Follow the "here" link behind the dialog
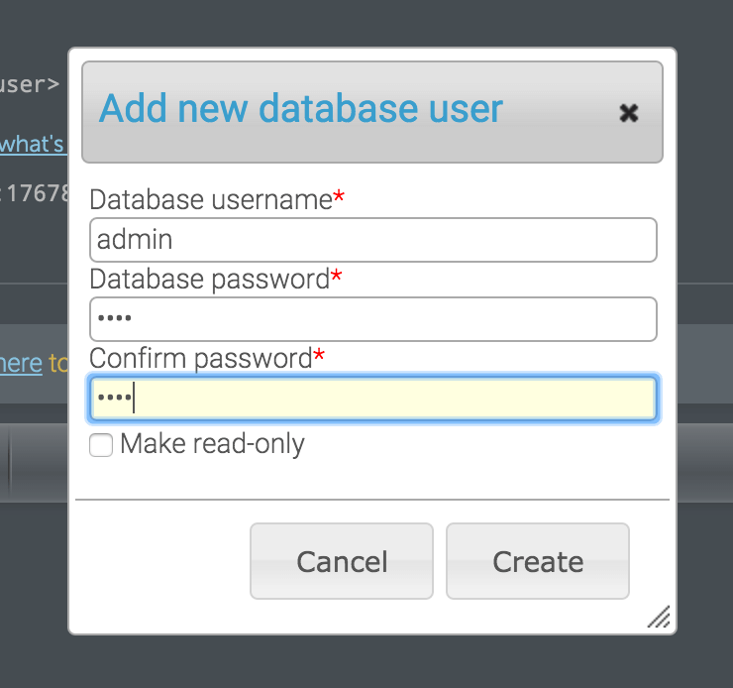Screen dimensions: 733x688 click(x=21, y=364)
